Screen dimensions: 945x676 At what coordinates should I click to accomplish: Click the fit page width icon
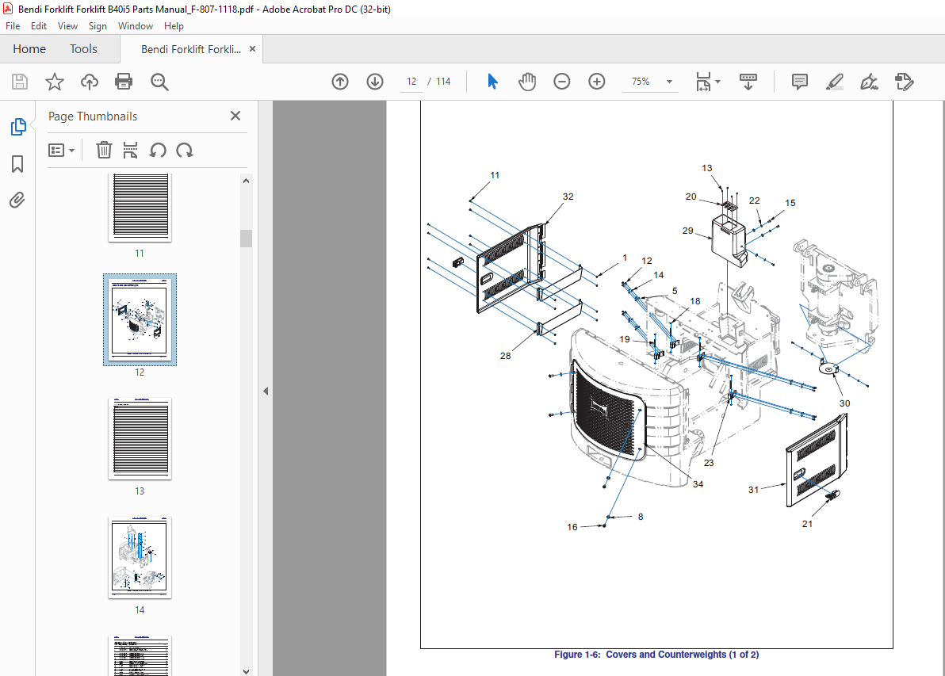(703, 82)
